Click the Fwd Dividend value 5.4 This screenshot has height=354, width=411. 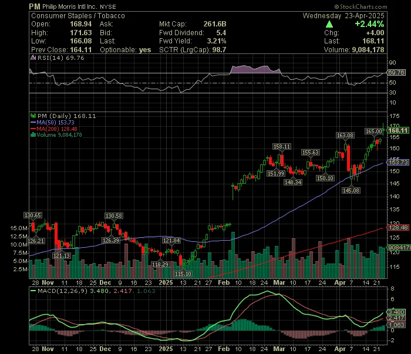[x=221, y=33]
